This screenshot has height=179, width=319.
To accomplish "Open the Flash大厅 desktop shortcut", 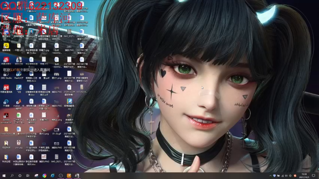I will [x=19, y=75].
